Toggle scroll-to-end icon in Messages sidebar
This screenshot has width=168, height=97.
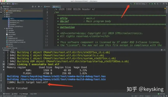tap(4, 64)
